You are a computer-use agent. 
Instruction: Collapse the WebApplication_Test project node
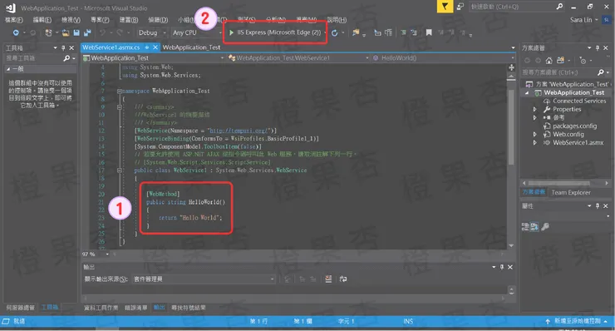[x=527, y=93]
